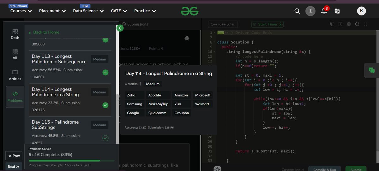Viewport: 379px width, 171px height.
Task: Expand the Placement dropdown menu
Action: pyautogui.click(x=52, y=11)
